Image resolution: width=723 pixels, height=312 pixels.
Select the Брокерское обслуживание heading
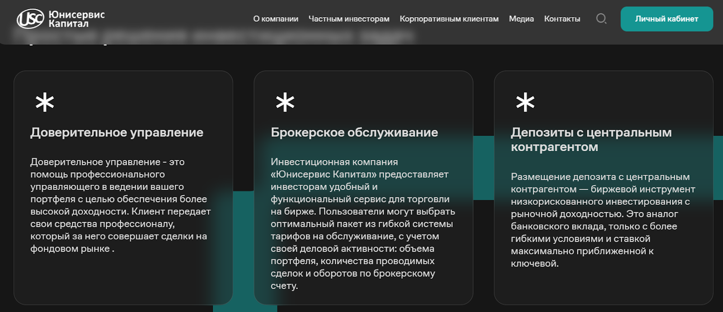coord(354,133)
